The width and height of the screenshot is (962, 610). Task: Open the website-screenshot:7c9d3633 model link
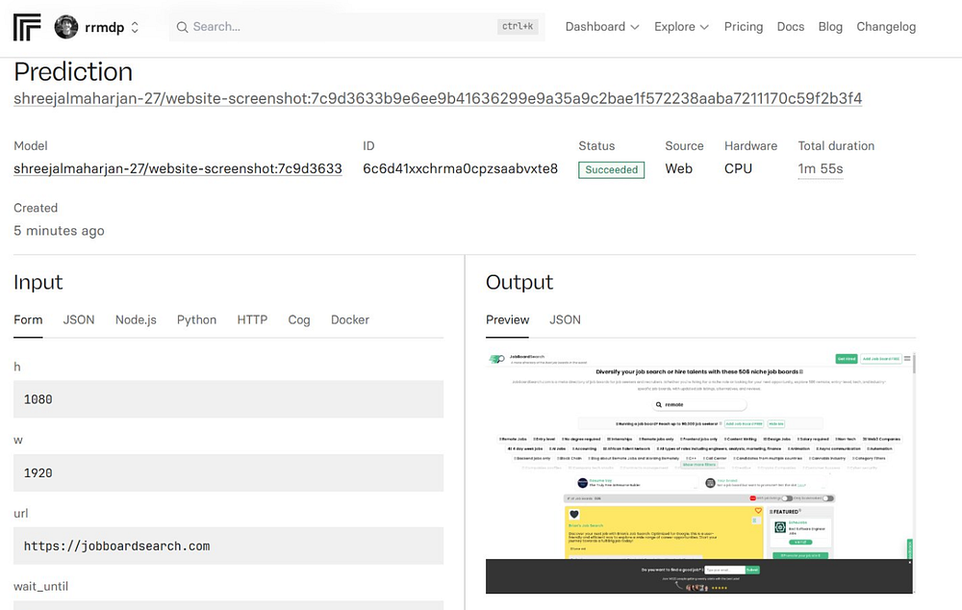177,168
